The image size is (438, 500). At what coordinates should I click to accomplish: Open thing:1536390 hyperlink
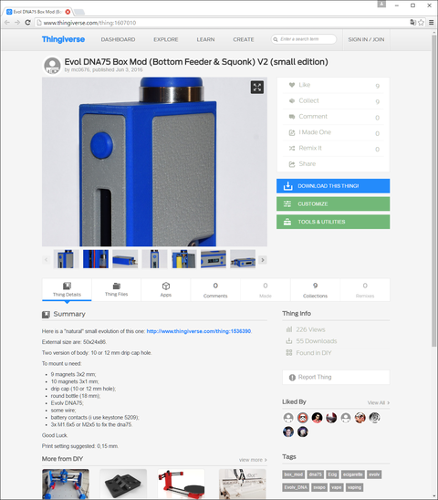tap(199, 331)
